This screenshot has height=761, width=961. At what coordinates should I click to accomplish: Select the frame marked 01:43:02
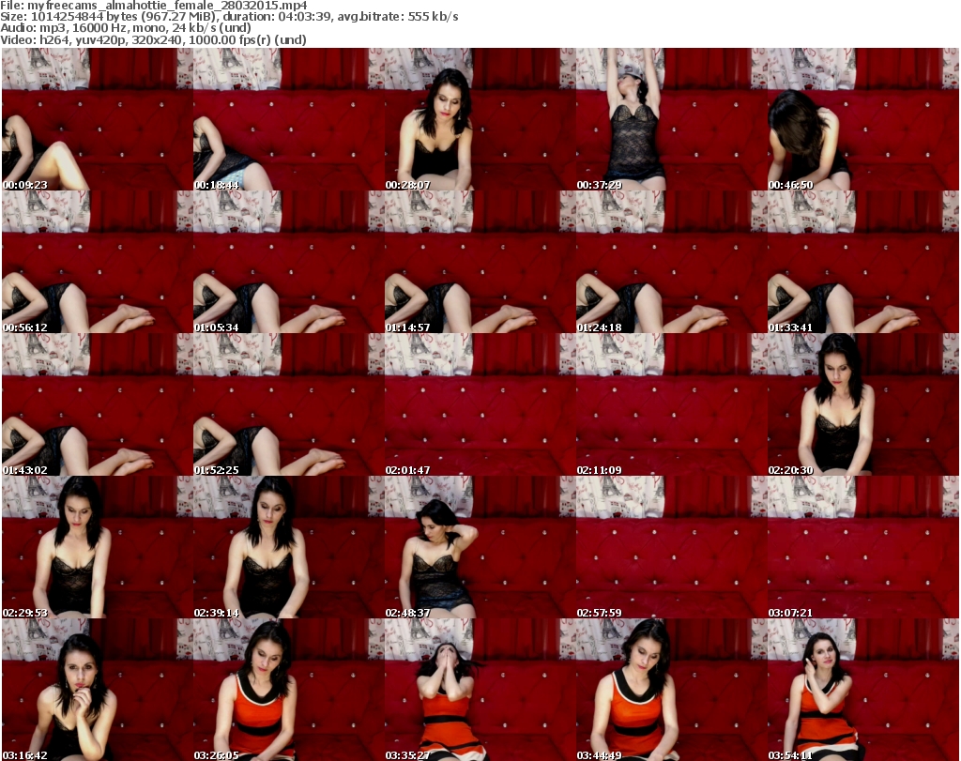(x=98, y=405)
